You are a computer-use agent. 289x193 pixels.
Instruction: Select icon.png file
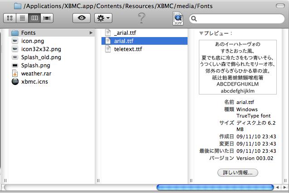[x=32, y=41]
